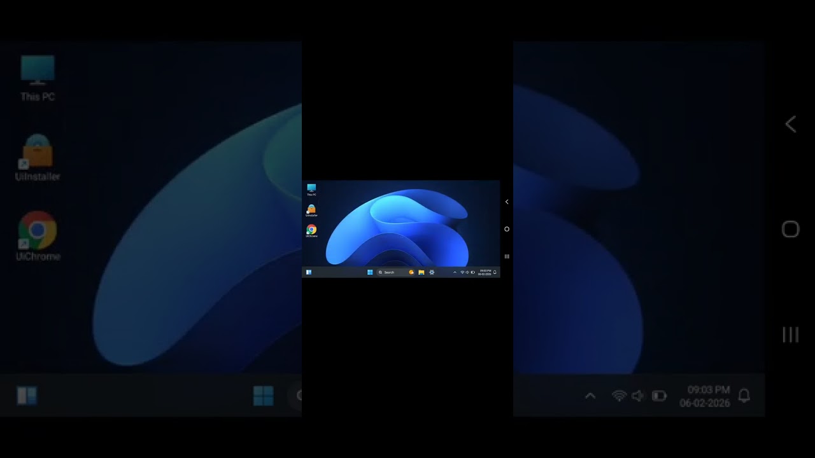Image resolution: width=815 pixels, height=458 pixels.
Task: Open volume speaker icon in small centered taskbar
Action: tap(467, 272)
